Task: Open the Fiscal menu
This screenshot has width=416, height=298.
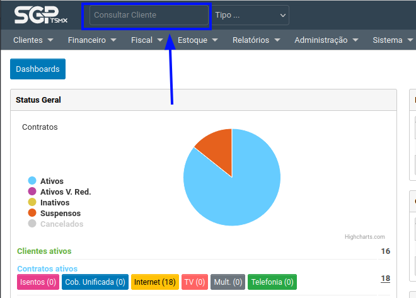Action: [x=147, y=40]
